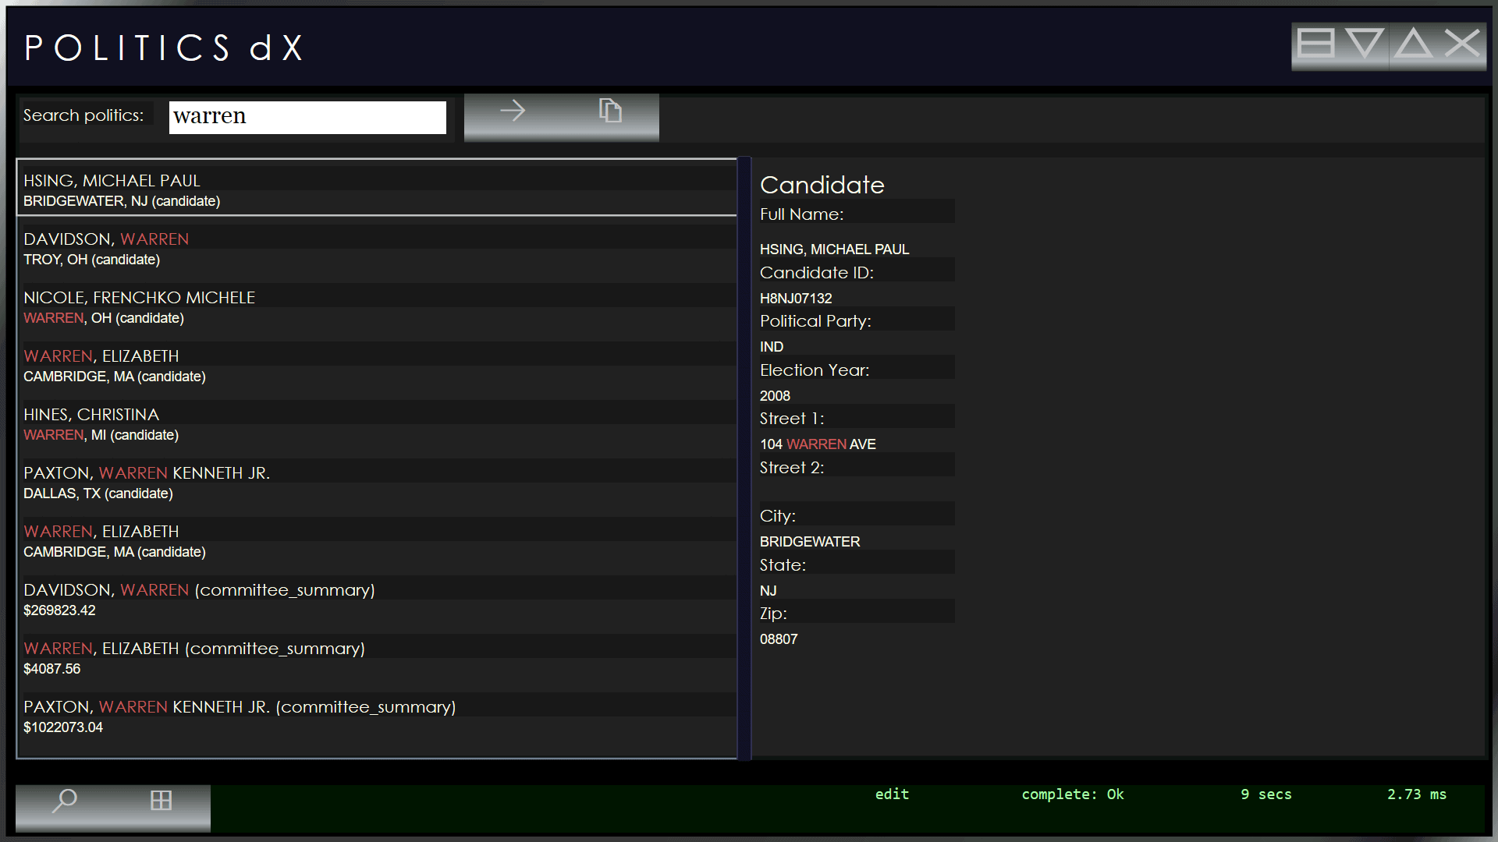Click the split-panel layout icon in title bar
Image resolution: width=1498 pixels, height=842 pixels.
pyautogui.click(x=1315, y=44)
